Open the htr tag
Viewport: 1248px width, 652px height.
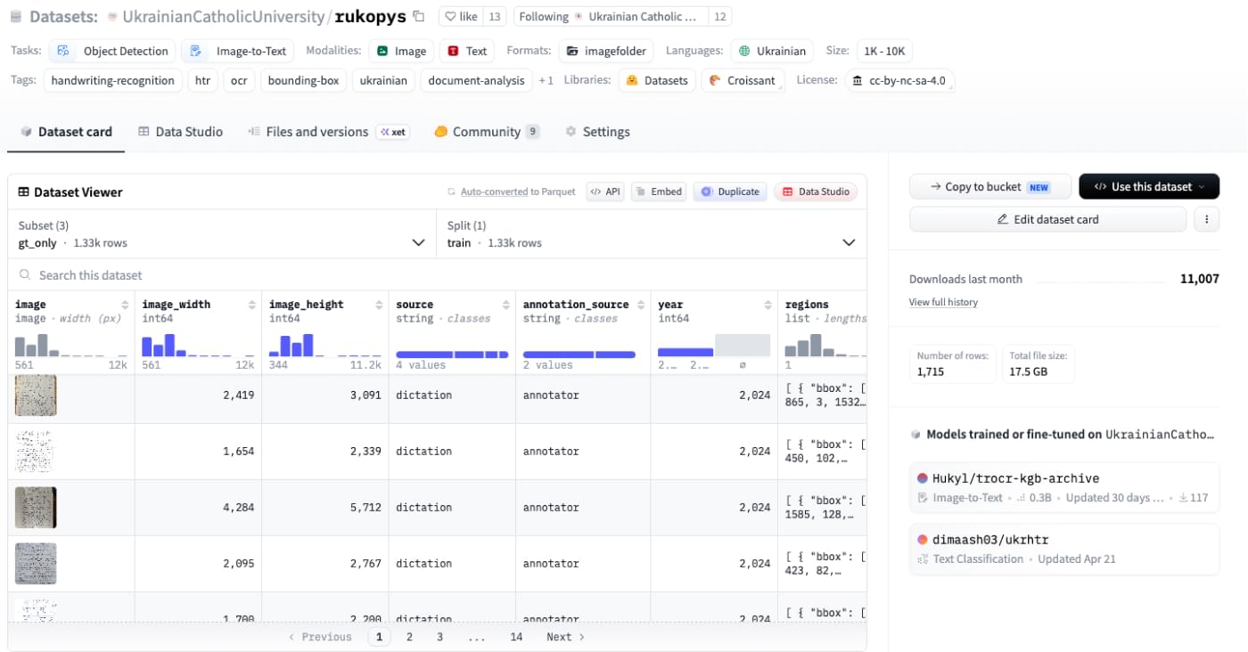click(x=202, y=80)
